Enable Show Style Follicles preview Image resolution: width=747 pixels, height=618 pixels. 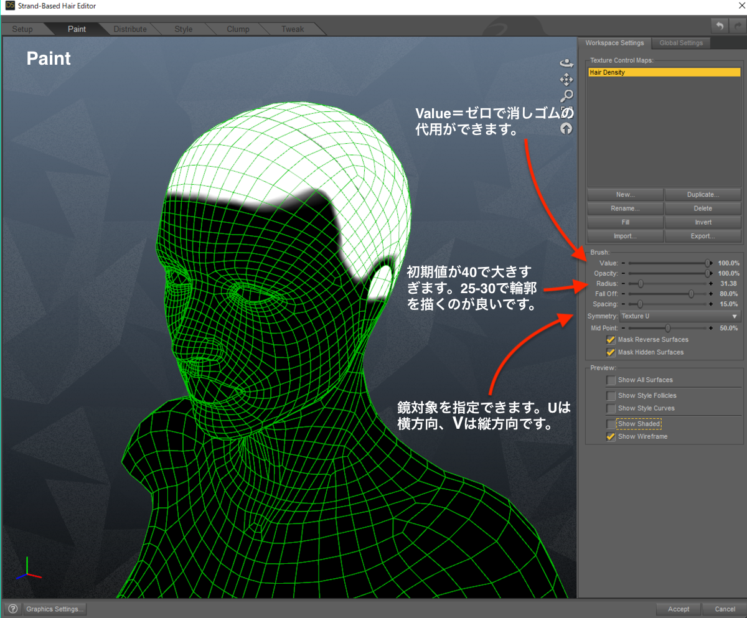pos(611,395)
